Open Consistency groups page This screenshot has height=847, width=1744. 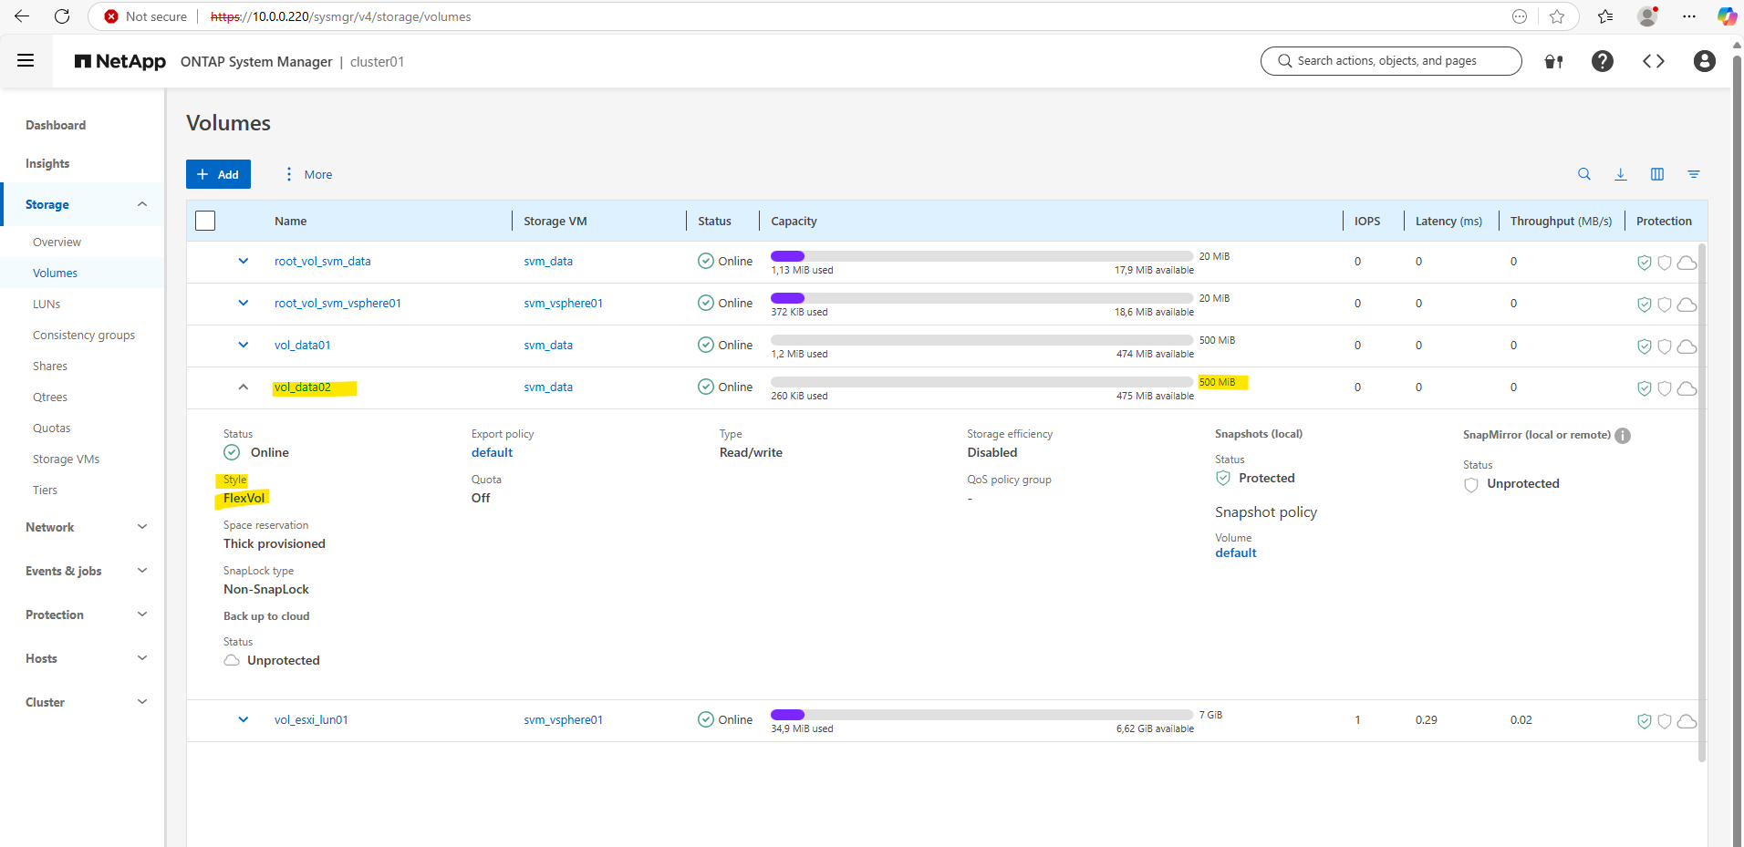tap(84, 335)
